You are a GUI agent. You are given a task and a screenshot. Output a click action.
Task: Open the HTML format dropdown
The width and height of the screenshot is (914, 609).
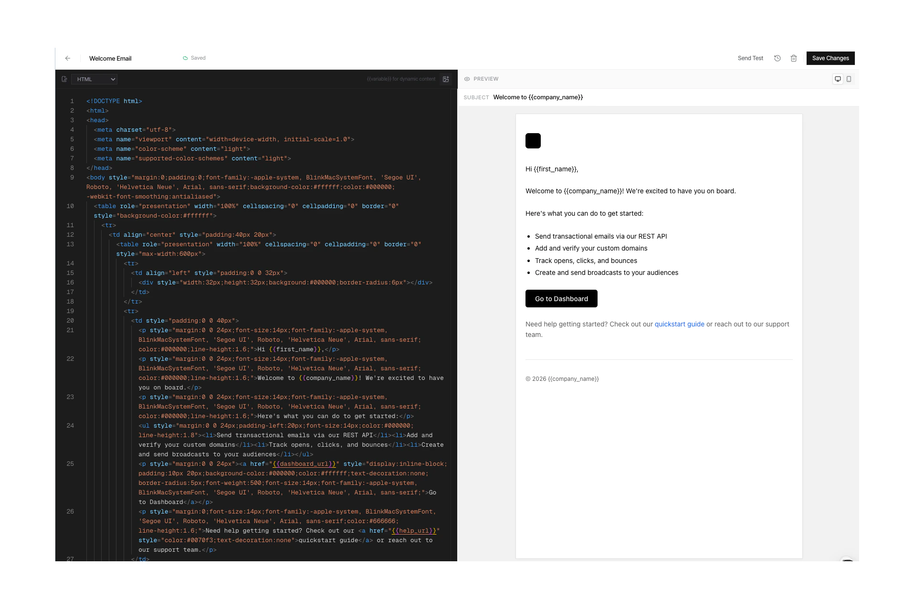pos(95,79)
